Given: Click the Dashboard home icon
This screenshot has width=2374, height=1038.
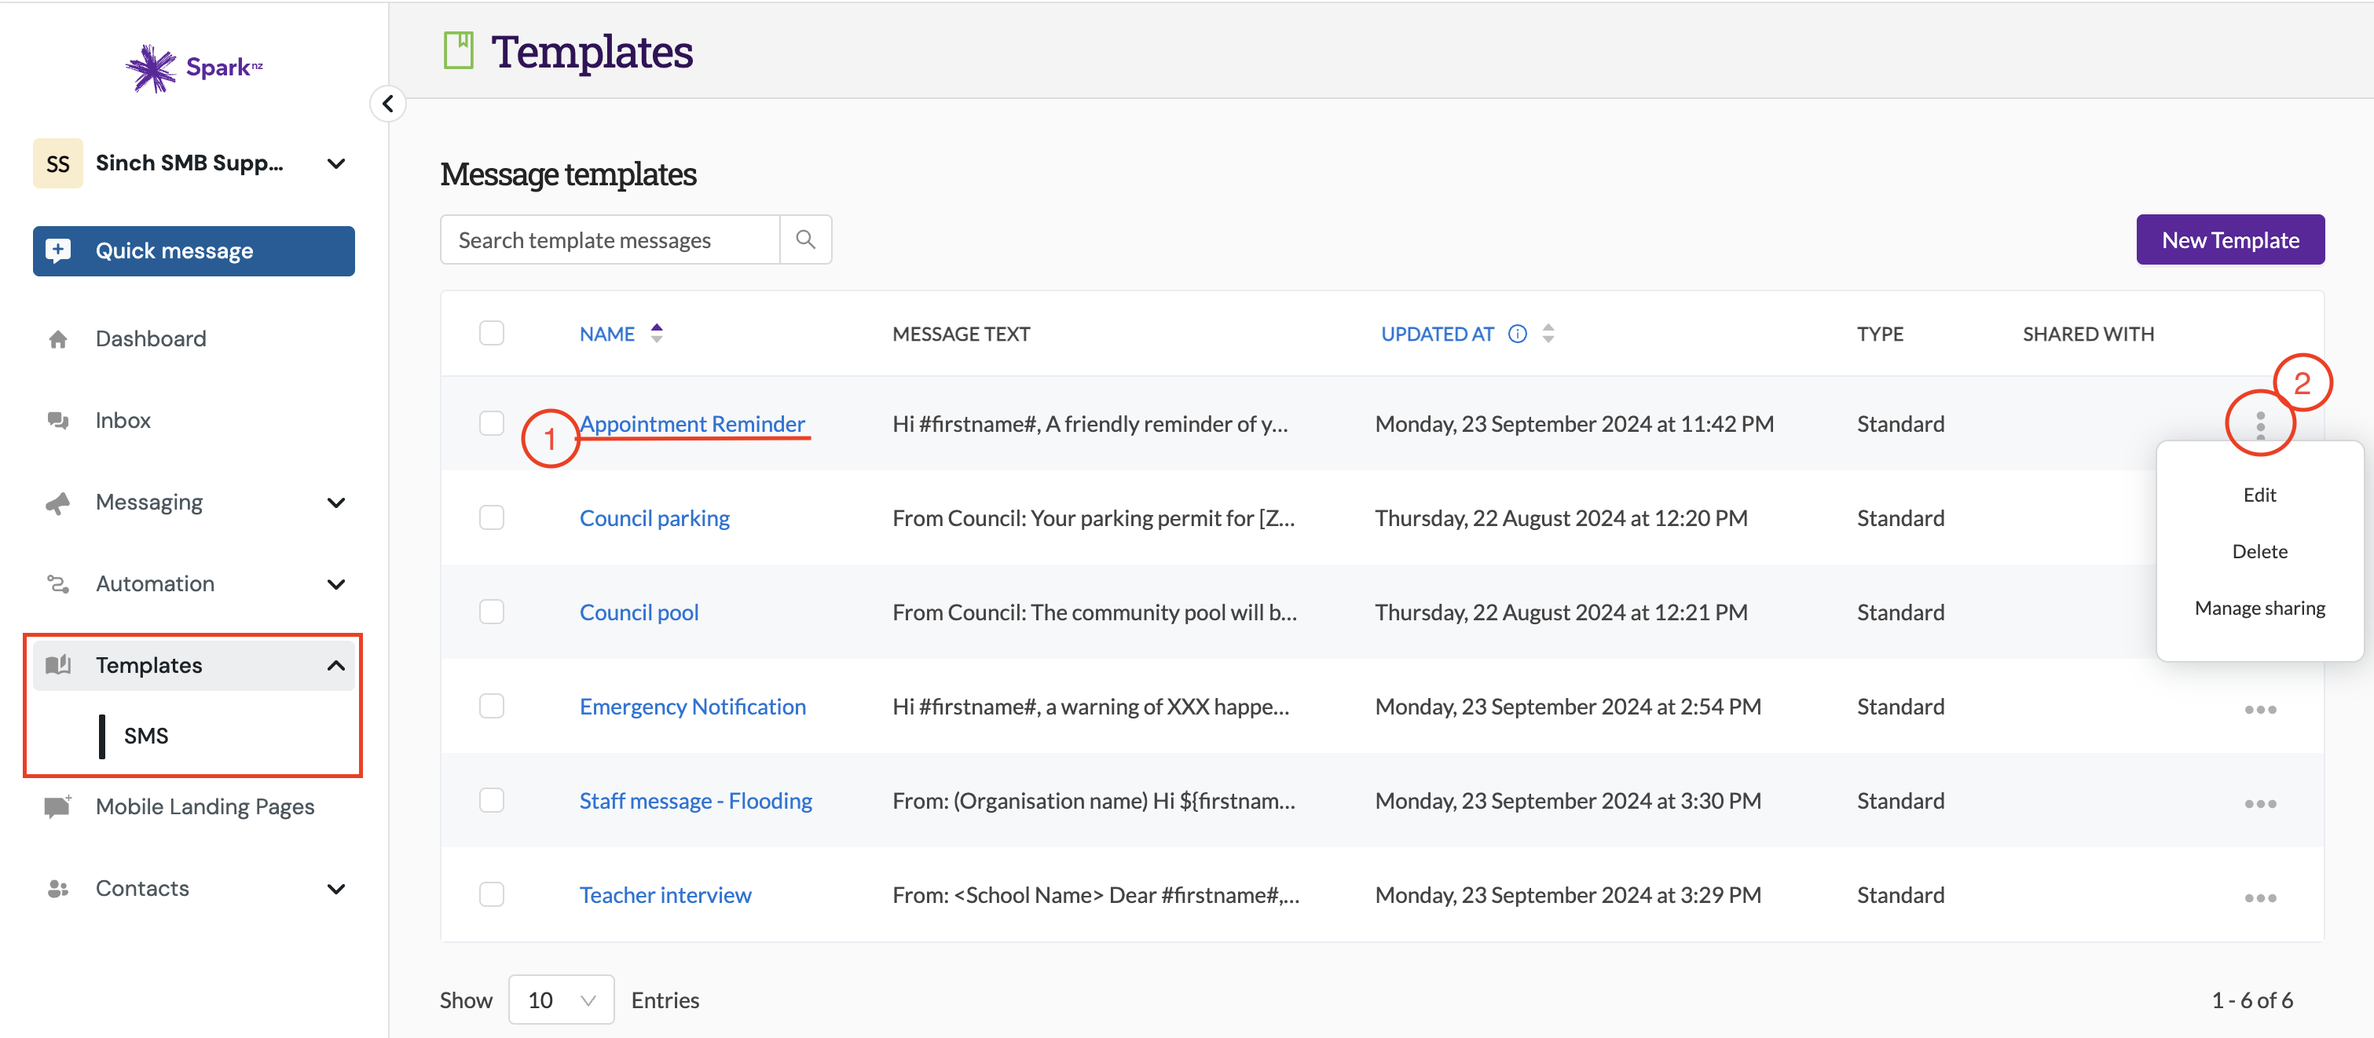Looking at the screenshot, I should click(58, 339).
